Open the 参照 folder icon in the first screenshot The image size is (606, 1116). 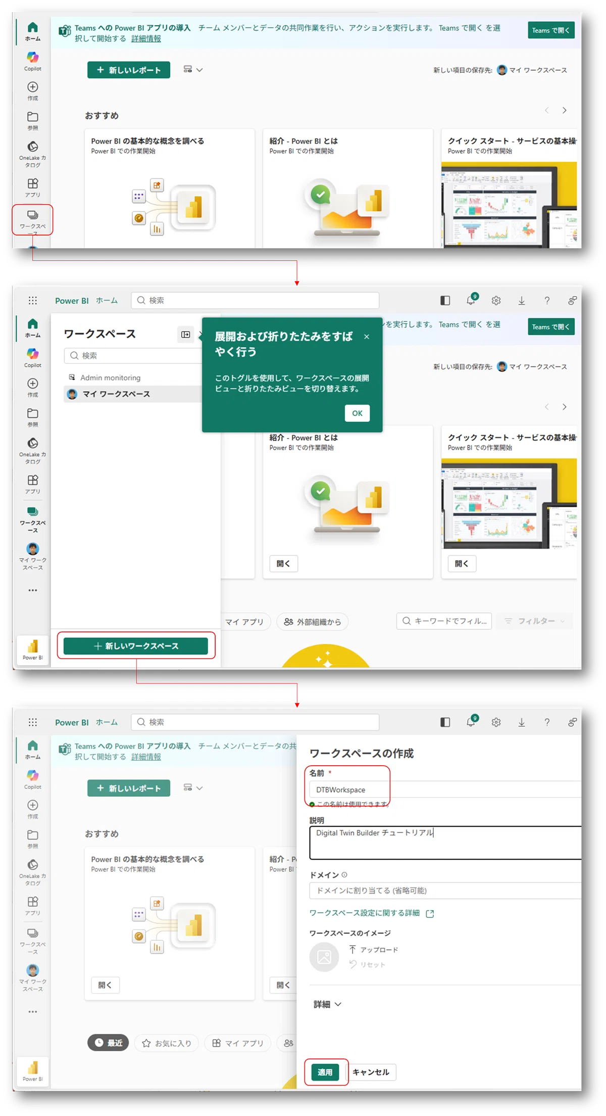click(32, 120)
